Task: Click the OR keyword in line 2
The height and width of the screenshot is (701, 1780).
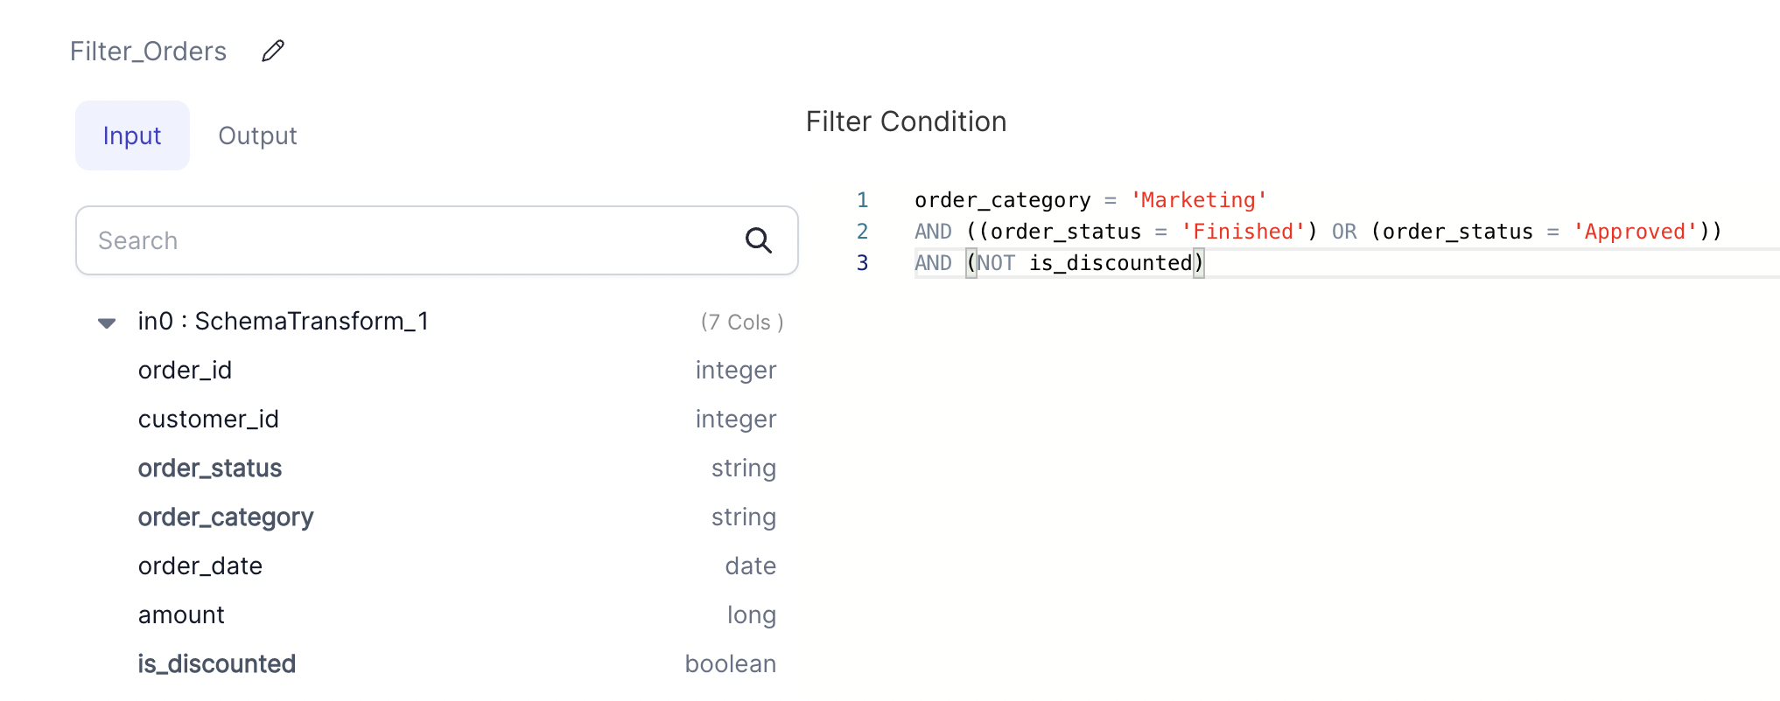Action: click(x=1344, y=232)
